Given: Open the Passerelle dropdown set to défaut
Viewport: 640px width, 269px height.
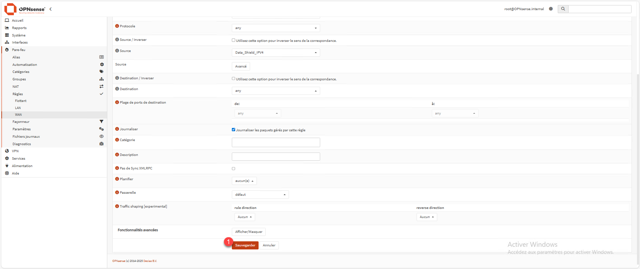Looking at the screenshot, I should point(260,195).
